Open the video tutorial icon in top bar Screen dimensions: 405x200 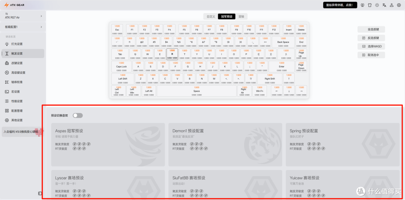click(x=363, y=5)
